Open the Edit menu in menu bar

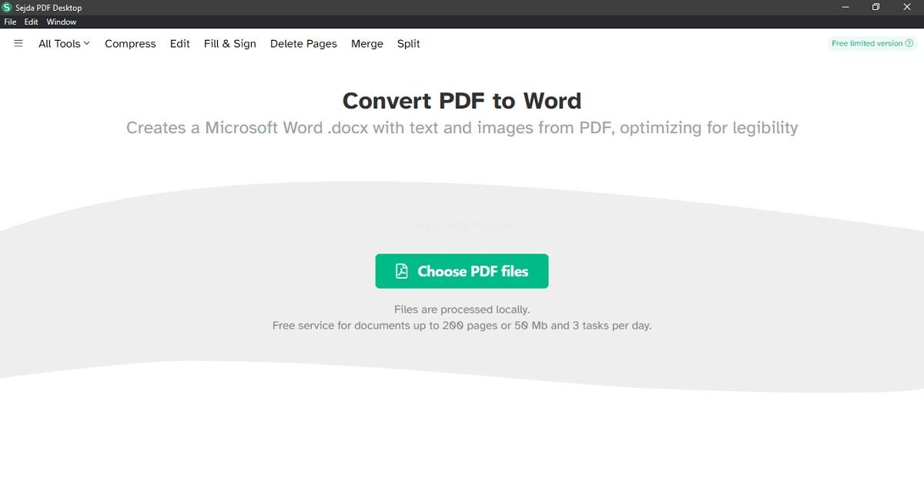tap(31, 22)
